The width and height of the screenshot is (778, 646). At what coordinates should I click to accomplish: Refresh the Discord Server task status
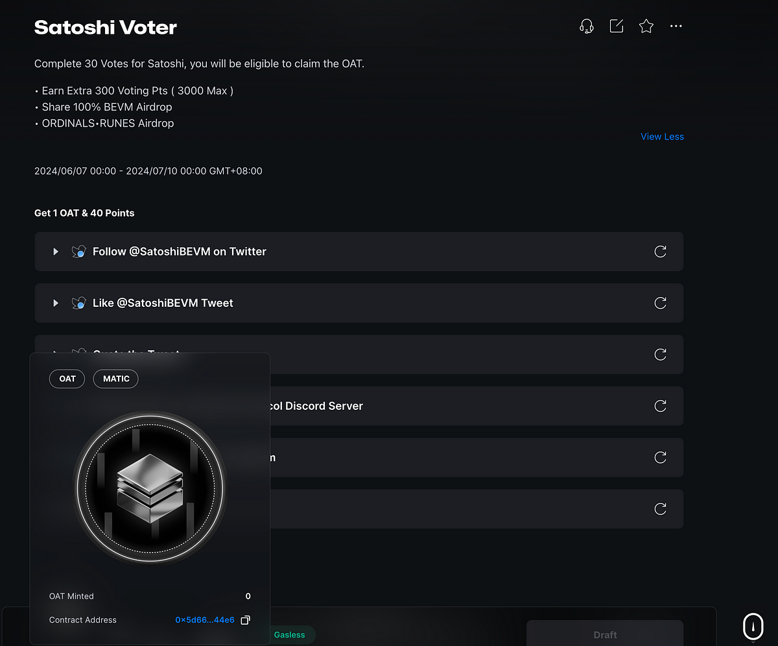pos(660,406)
